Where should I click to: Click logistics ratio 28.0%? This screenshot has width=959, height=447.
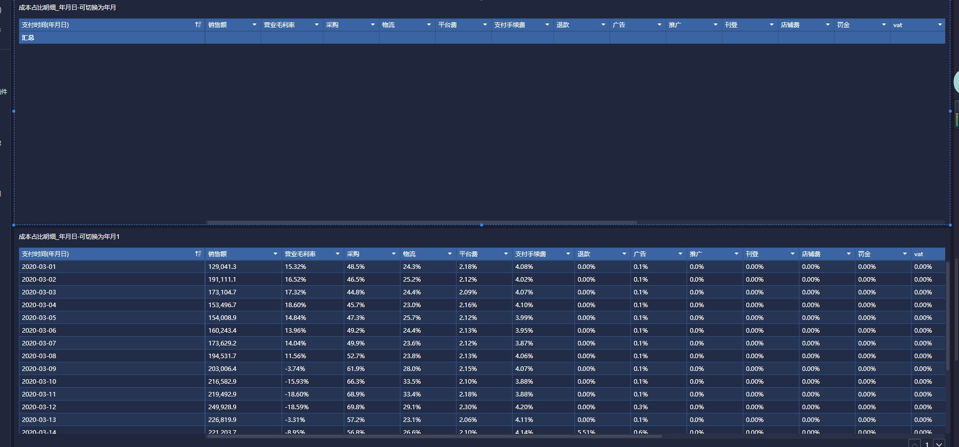point(412,369)
